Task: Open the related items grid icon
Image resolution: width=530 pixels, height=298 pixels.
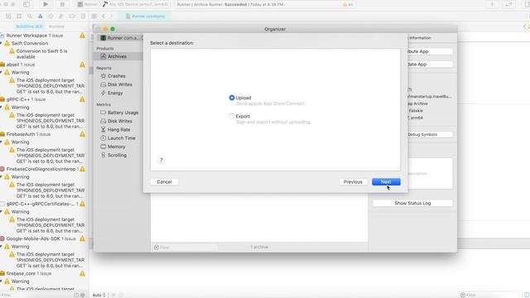Action: point(94,17)
